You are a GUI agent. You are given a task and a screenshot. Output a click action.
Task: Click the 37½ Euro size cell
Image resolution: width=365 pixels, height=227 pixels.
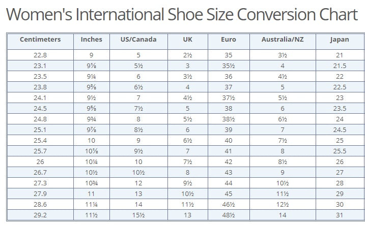[229, 98]
